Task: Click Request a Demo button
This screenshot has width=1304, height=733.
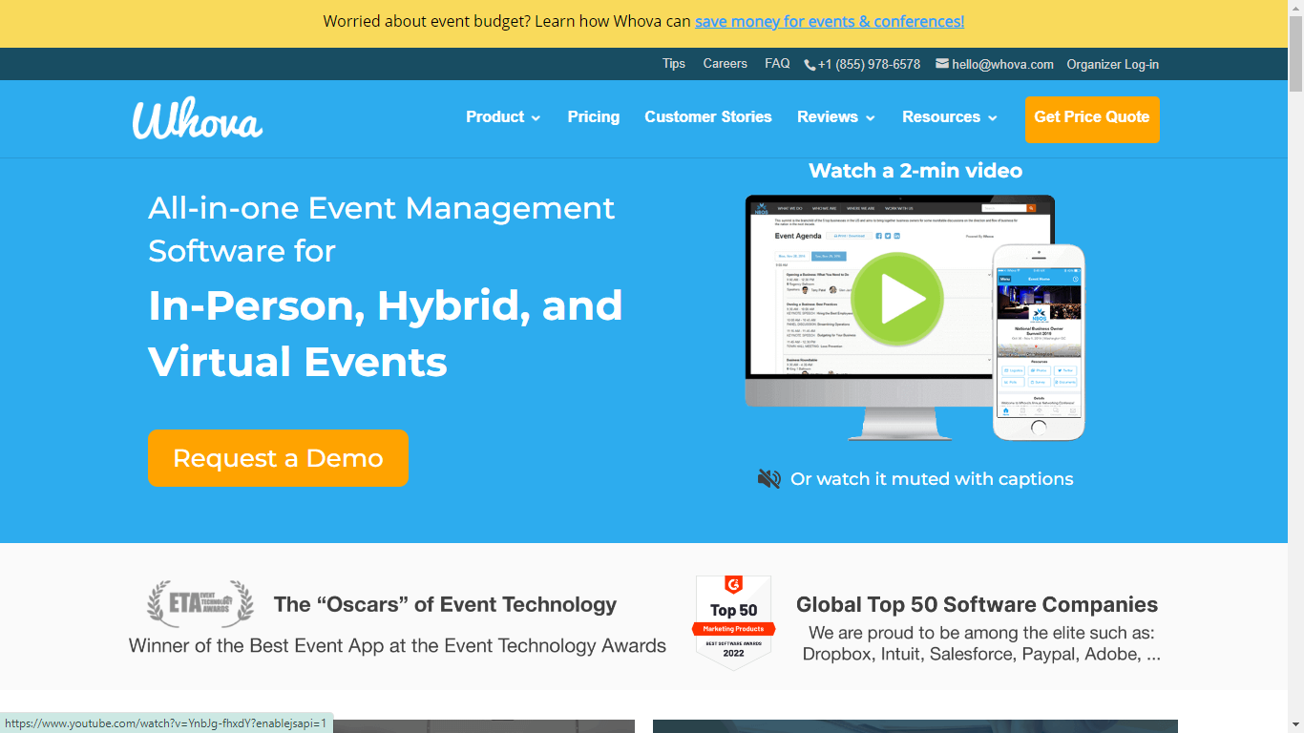Action: pyautogui.click(x=278, y=458)
